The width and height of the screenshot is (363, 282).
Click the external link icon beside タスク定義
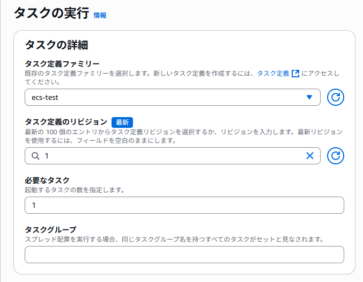(295, 74)
